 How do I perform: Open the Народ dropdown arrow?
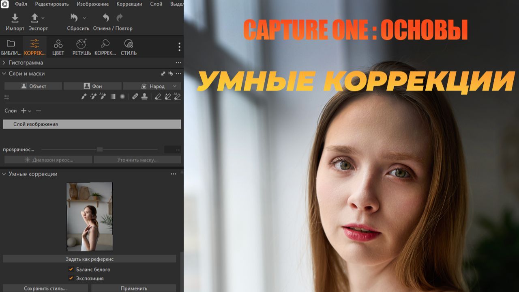point(175,86)
